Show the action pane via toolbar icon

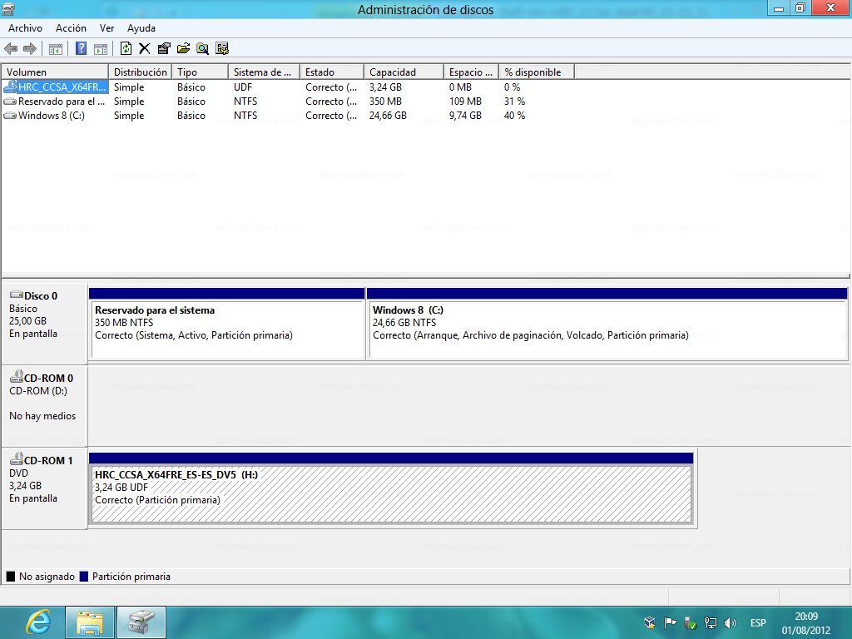101,48
